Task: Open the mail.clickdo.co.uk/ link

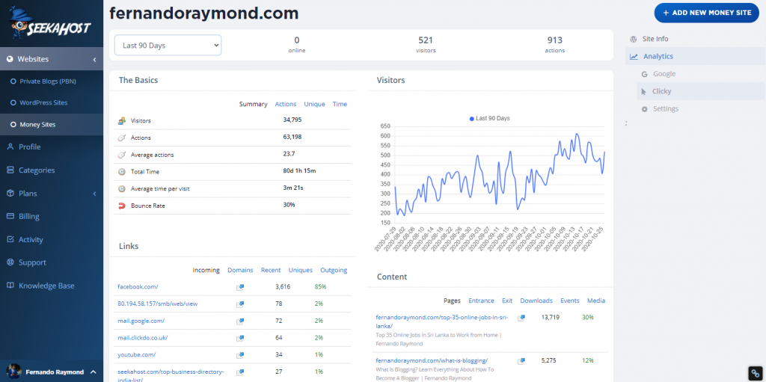Action: (x=143, y=338)
